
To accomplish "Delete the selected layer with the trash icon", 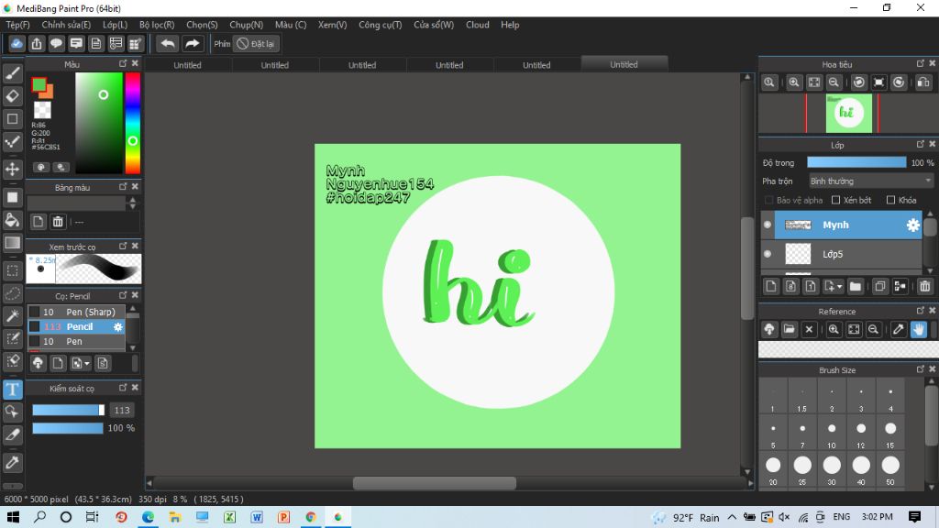I will click(x=924, y=286).
